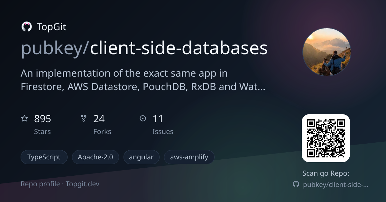Image resolution: width=386 pixels, height=202 pixels.
Task: Click the QR code image
Action: (x=326, y=138)
